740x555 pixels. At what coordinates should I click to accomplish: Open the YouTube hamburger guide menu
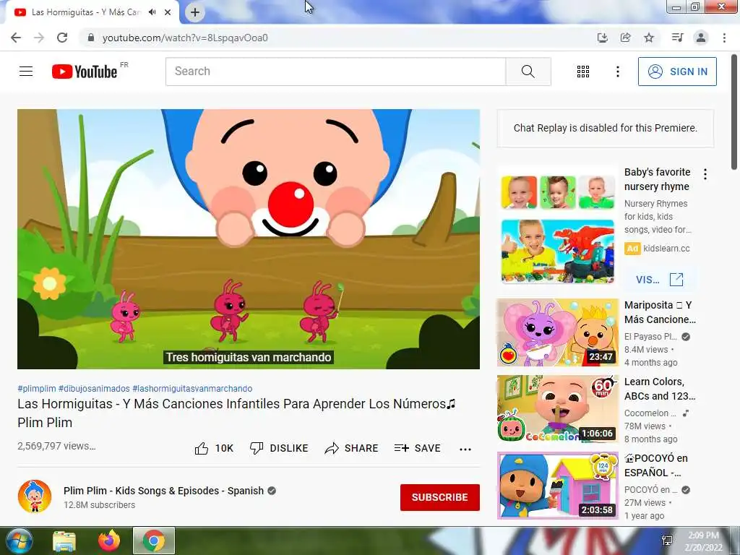coord(26,72)
